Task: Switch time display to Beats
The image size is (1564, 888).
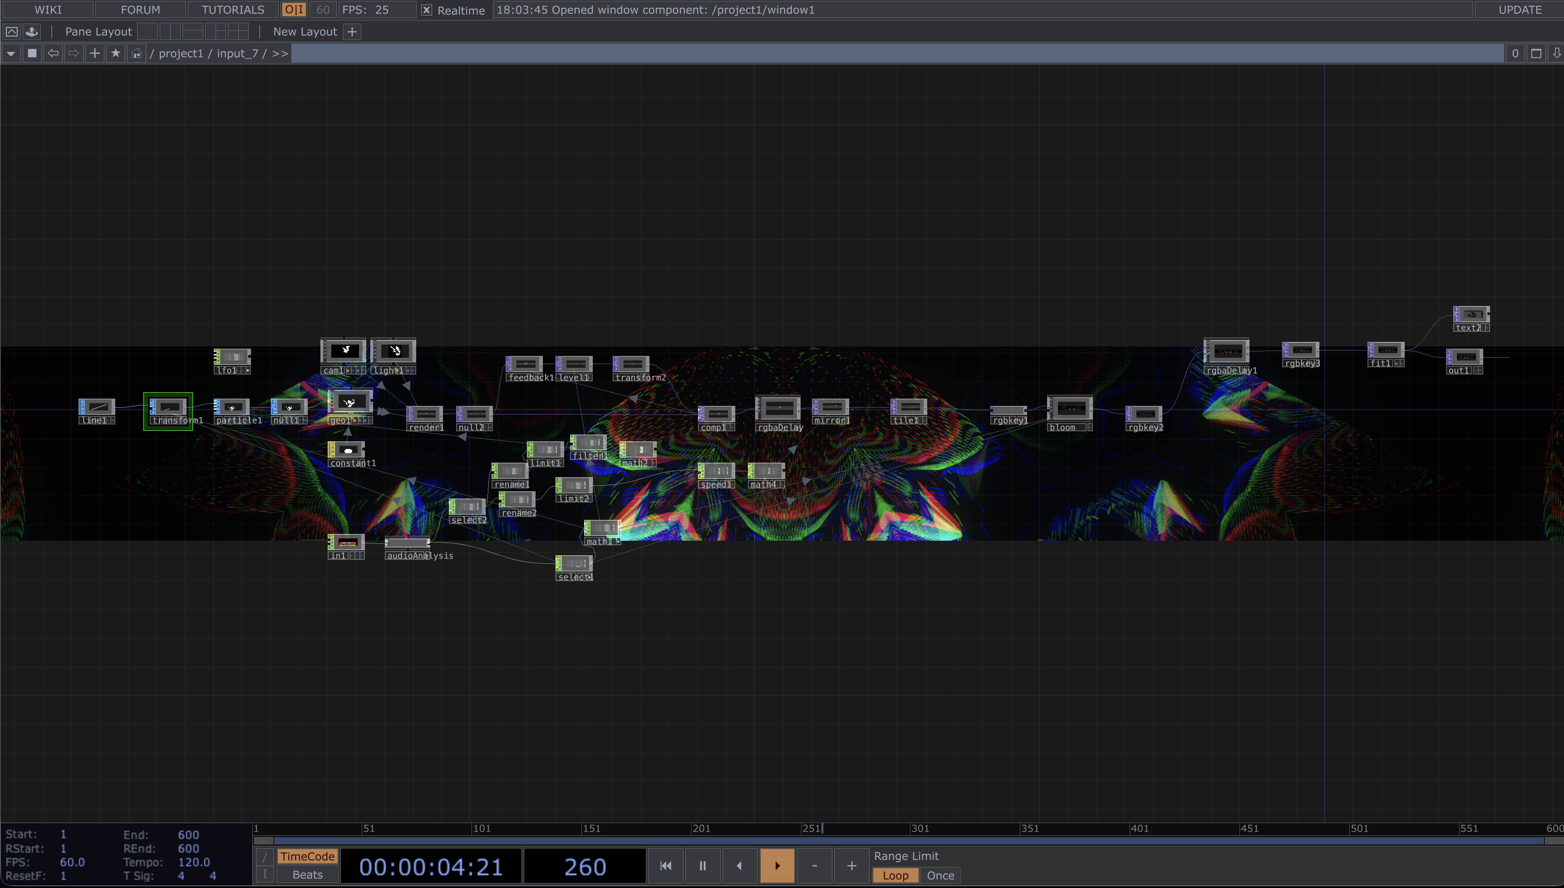Action: (307, 874)
